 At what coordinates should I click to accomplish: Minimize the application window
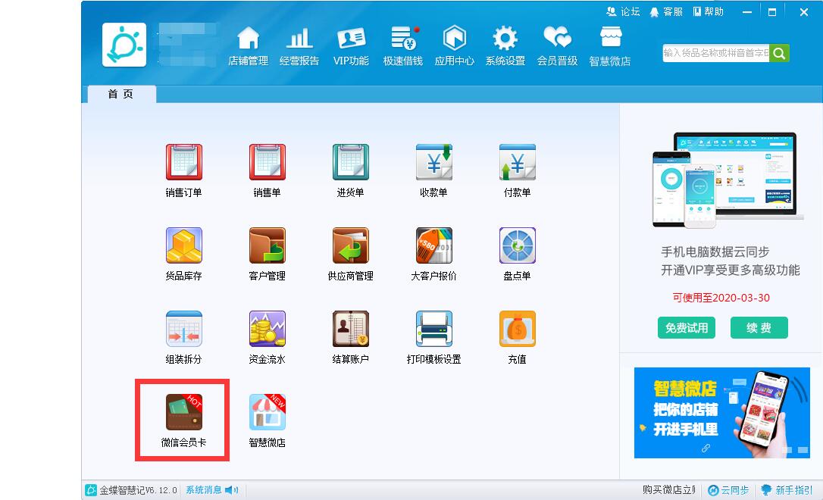[747, 12]
